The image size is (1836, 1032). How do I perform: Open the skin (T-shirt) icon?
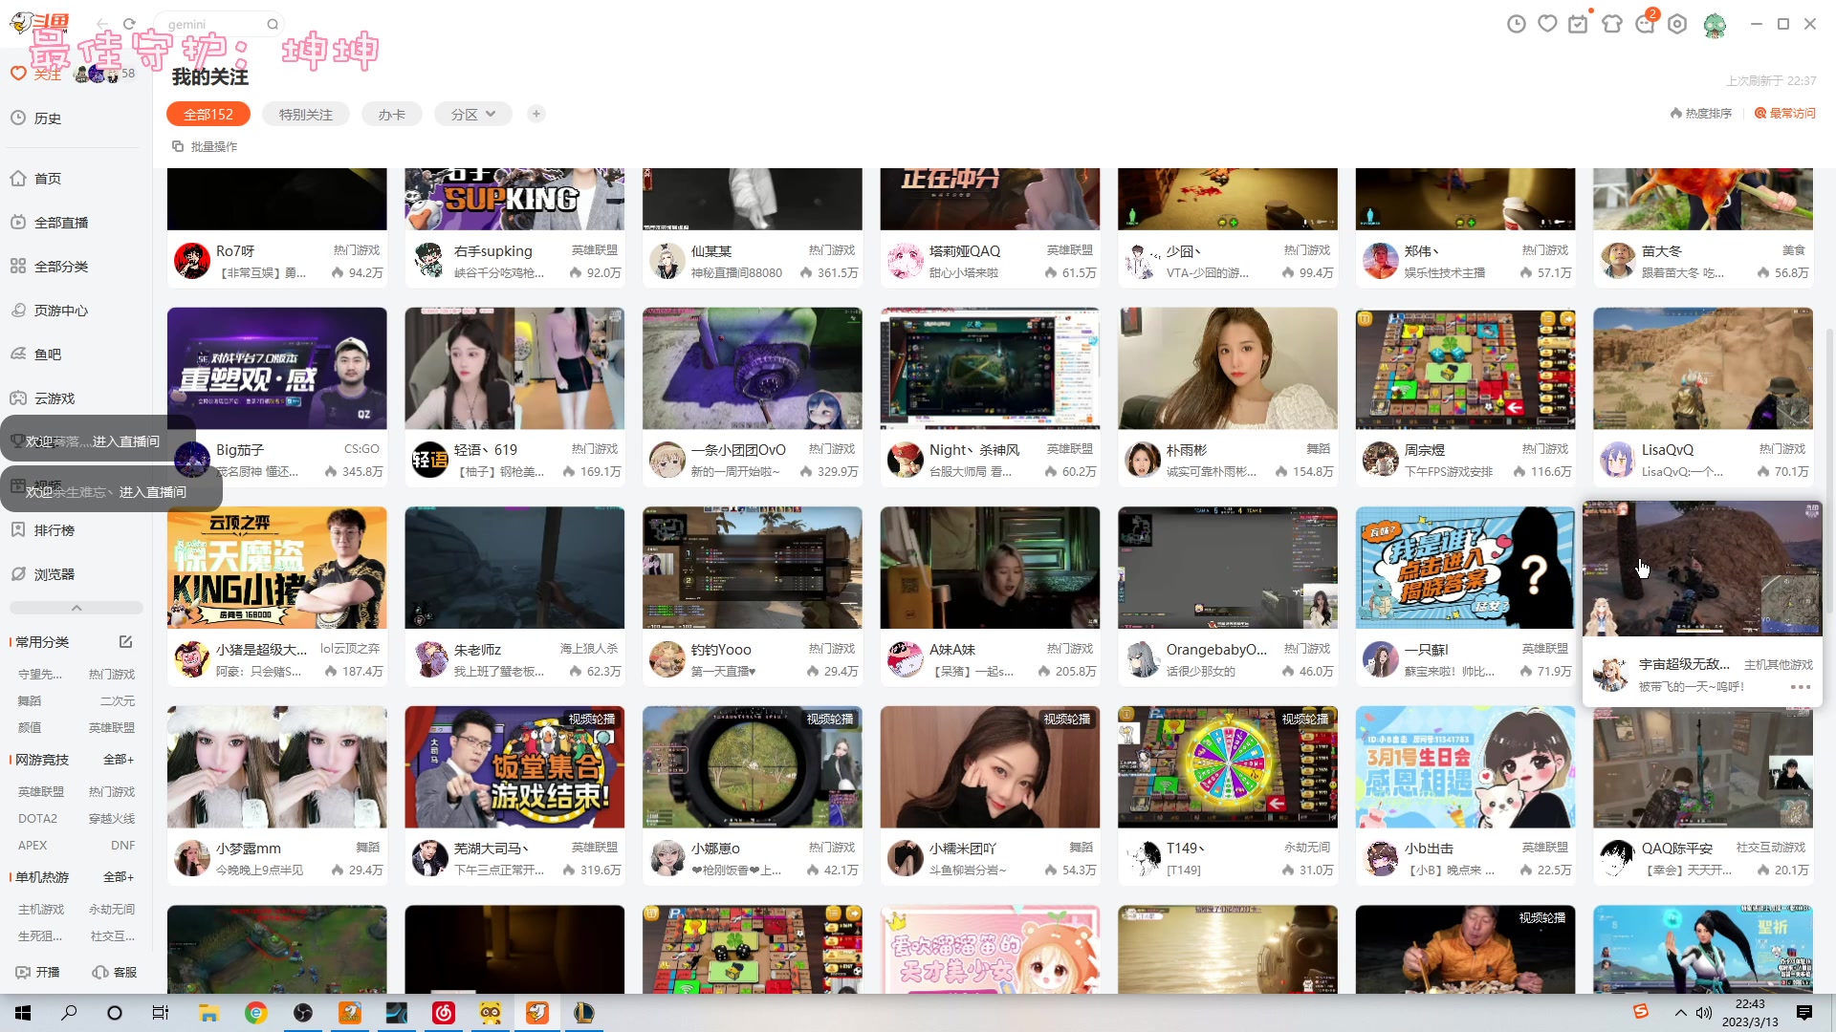[x=1612, y=24]
